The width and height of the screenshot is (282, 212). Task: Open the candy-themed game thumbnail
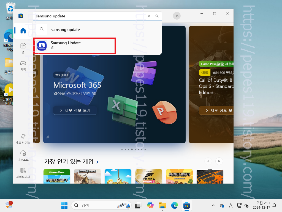[x=118, y=176]
